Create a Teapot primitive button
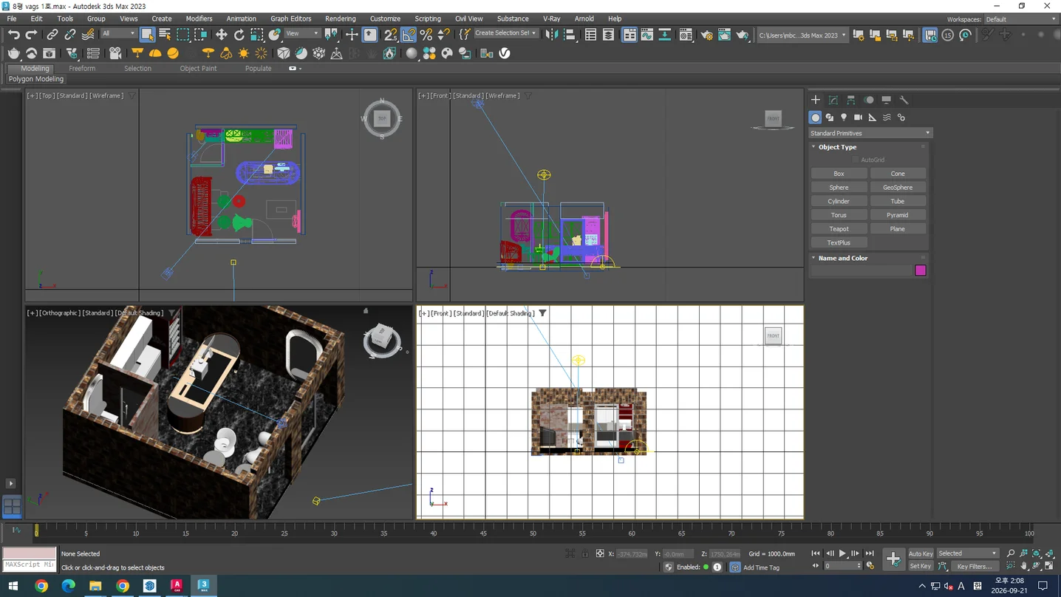 point(839,229)
